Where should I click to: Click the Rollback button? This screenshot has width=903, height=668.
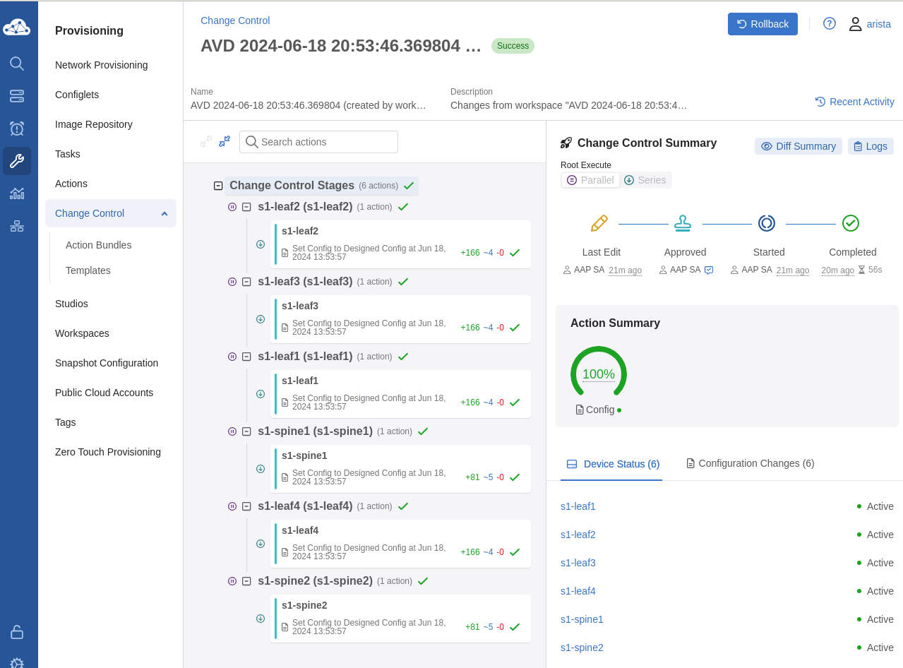click(x=763, y=24)
